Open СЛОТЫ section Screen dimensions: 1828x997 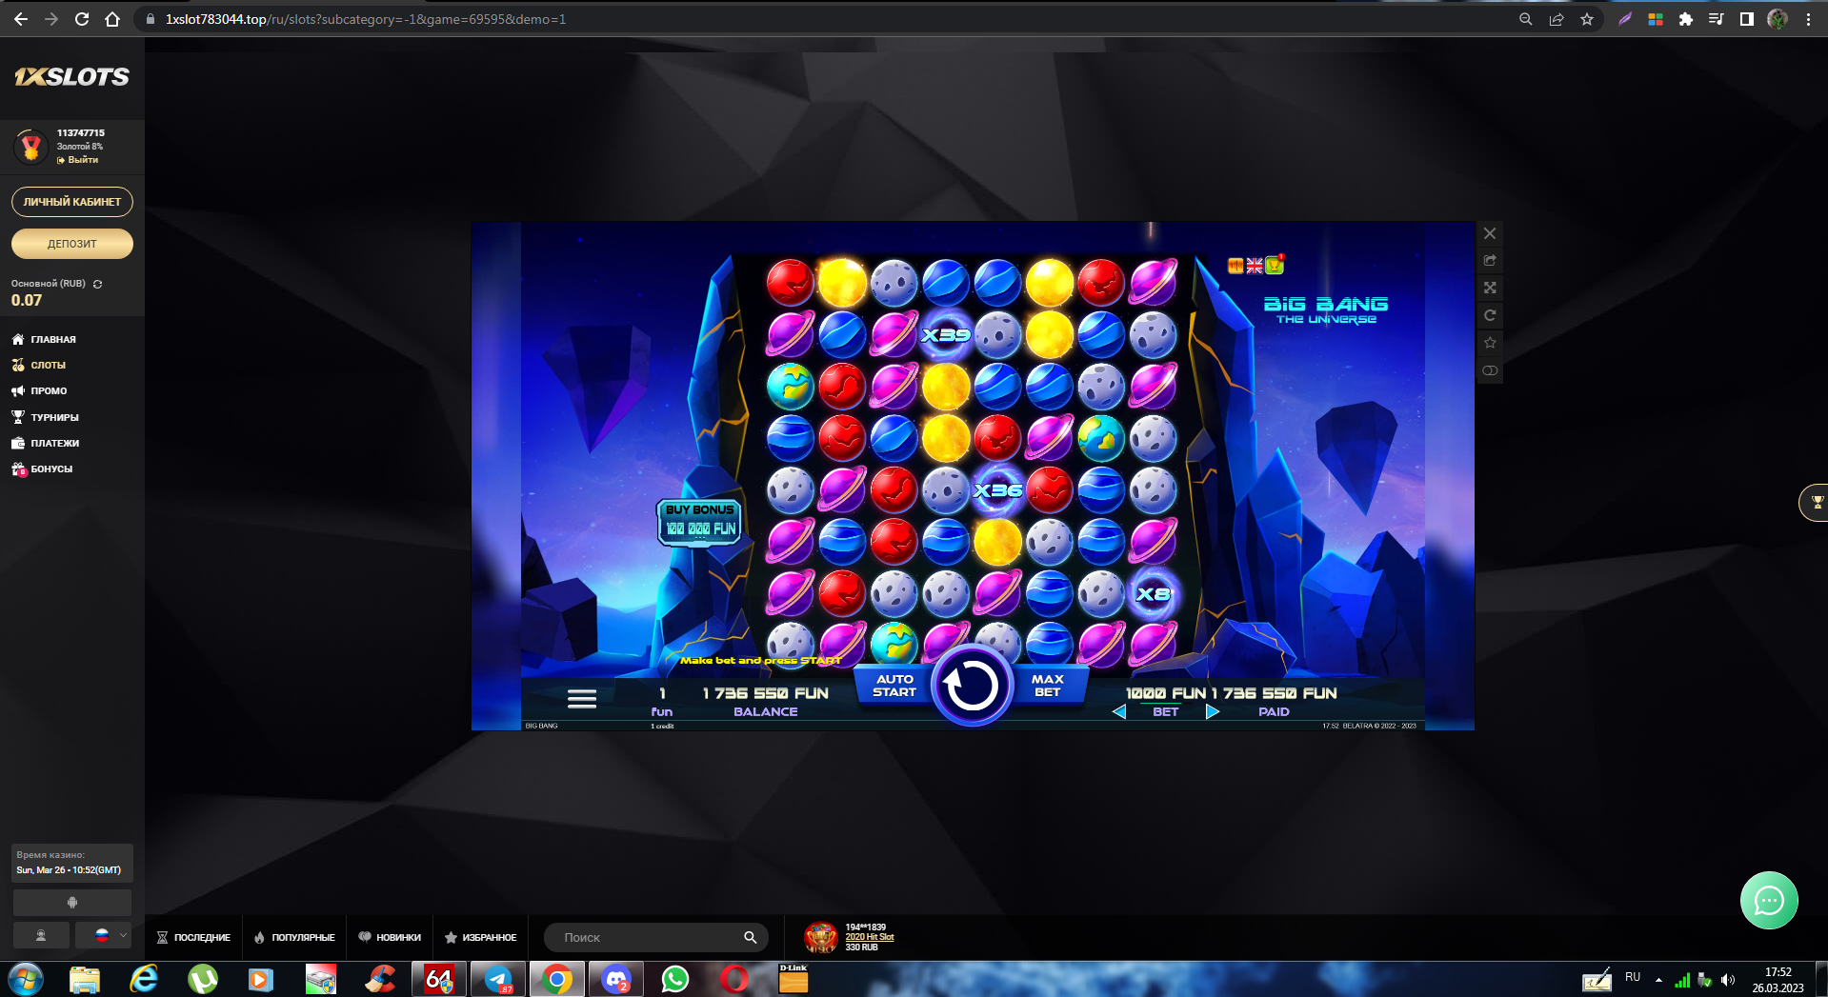point(39,365)
